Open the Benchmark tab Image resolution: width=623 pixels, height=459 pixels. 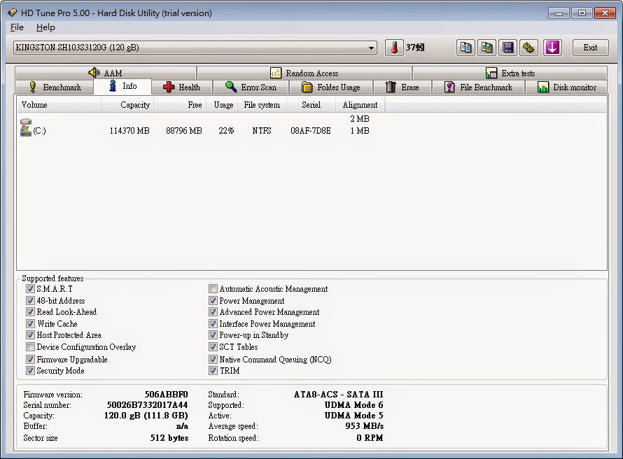(55, 87)
